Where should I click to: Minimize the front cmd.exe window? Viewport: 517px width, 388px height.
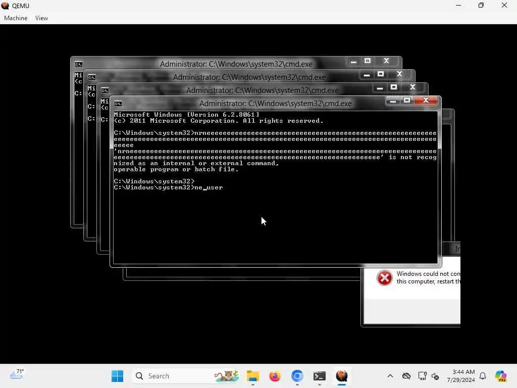tap(393, 101)
